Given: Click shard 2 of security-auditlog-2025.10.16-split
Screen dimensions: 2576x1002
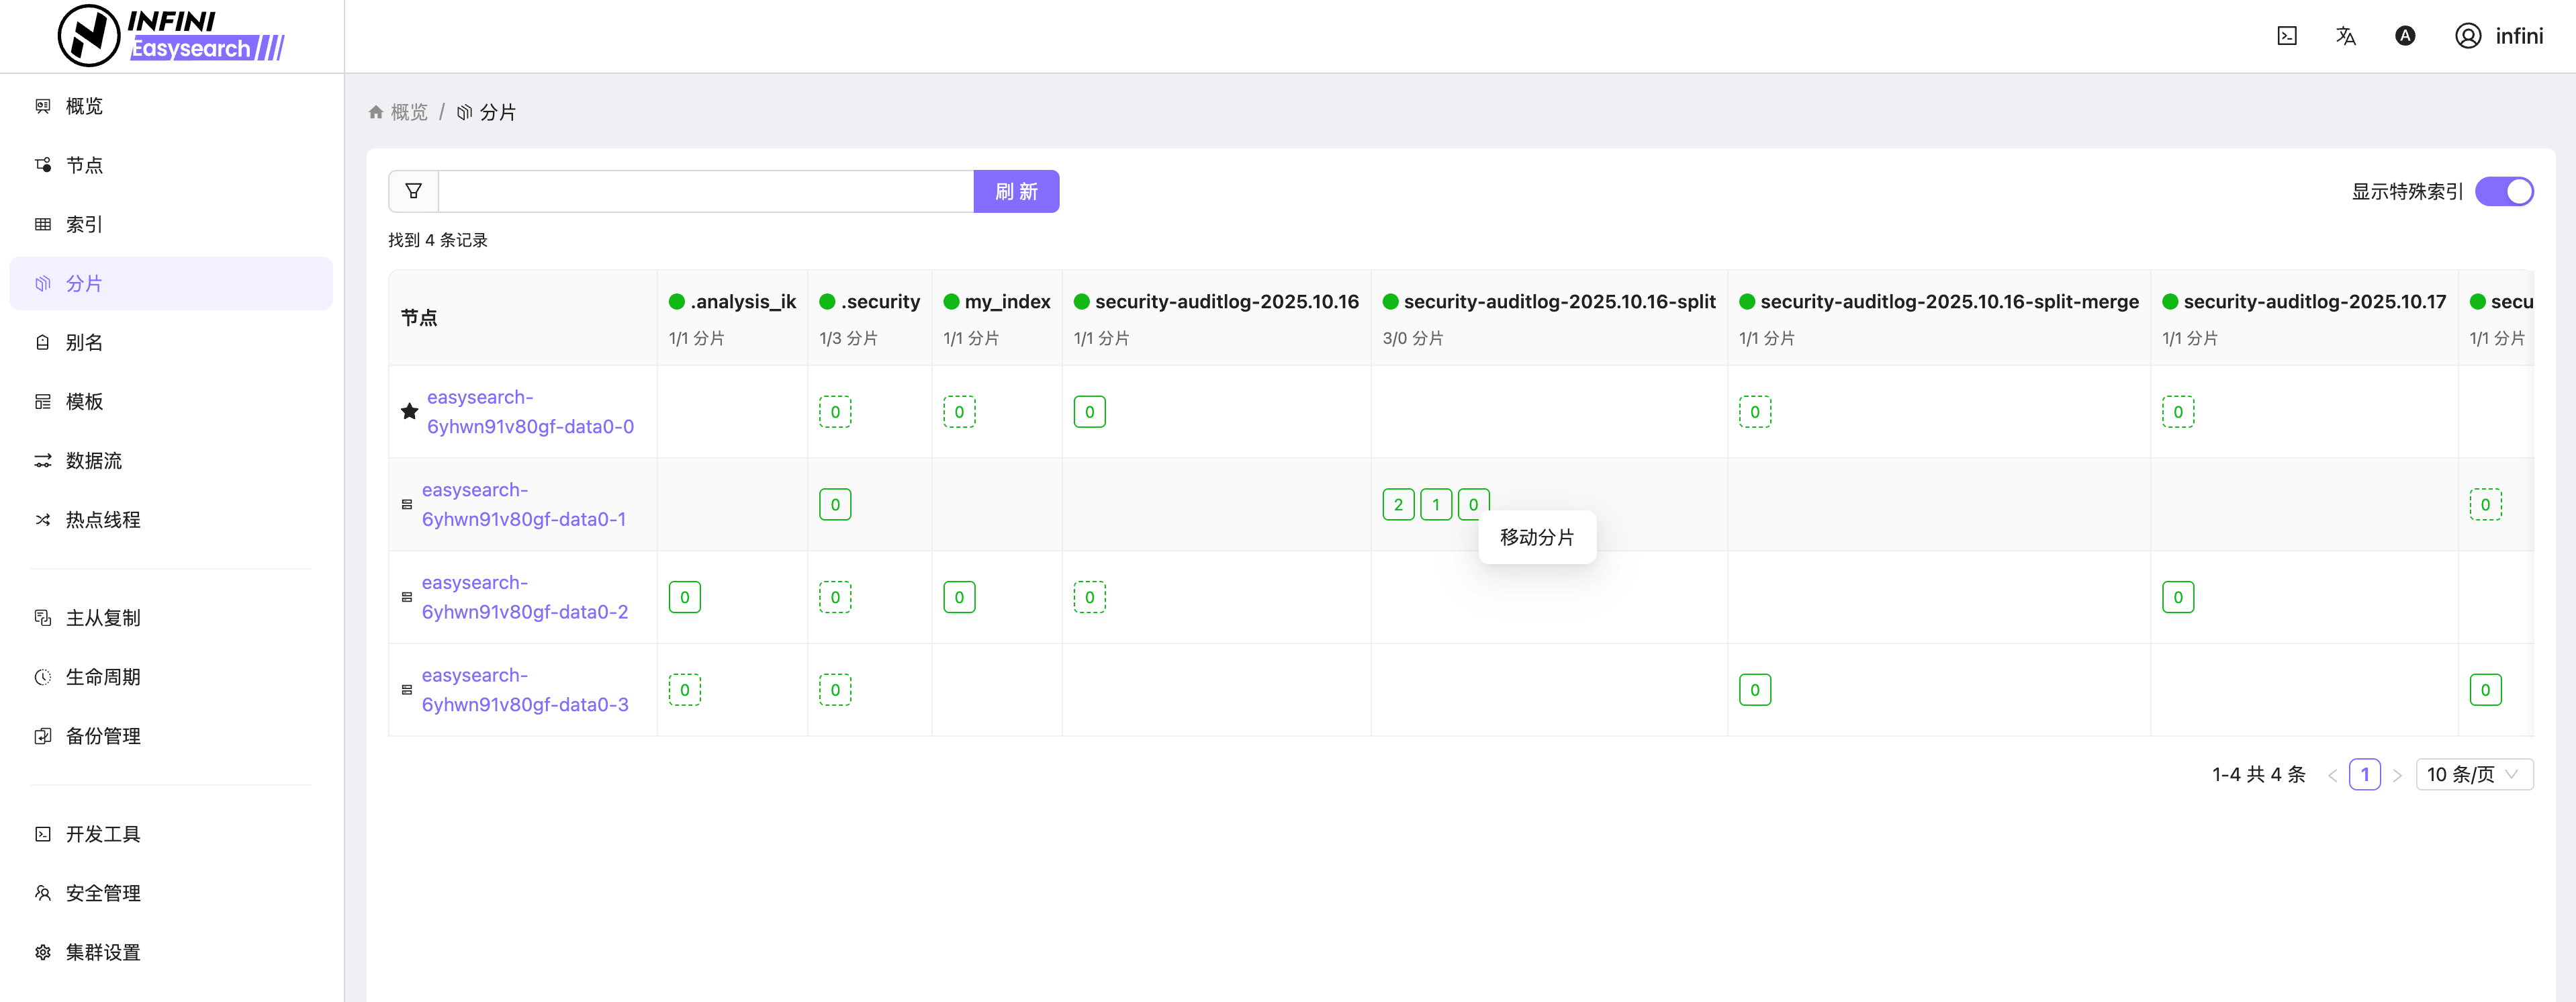Looking at the screenshot, I should point(1398,504).
